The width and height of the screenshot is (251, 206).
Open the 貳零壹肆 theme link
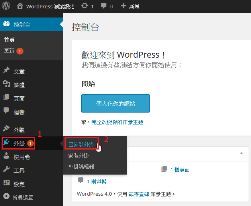(x=139, y=194)
